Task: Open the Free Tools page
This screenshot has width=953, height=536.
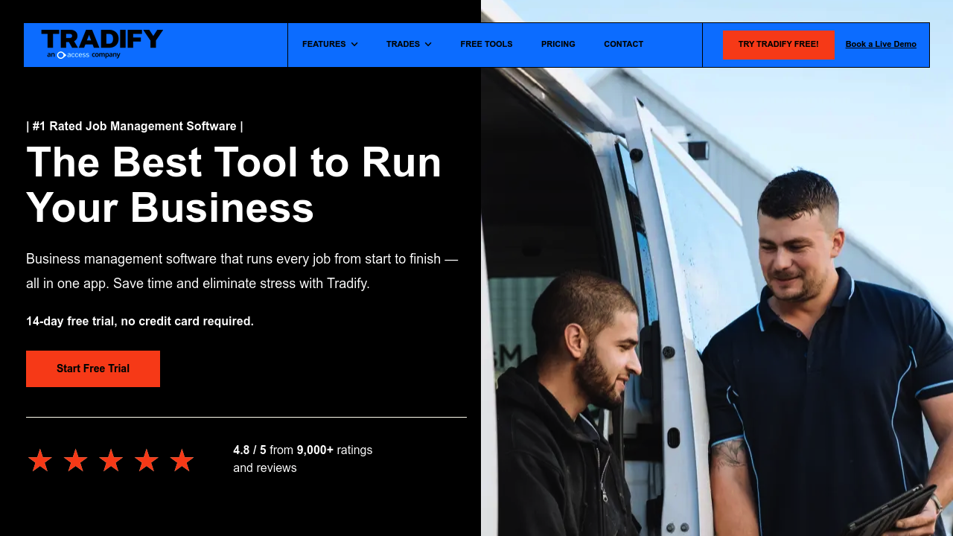Action: (x=486, y=44)
